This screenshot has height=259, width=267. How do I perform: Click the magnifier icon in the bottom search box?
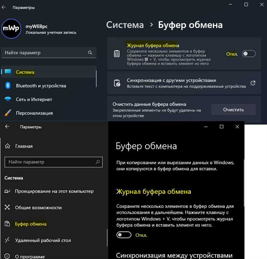coord(98,162)
